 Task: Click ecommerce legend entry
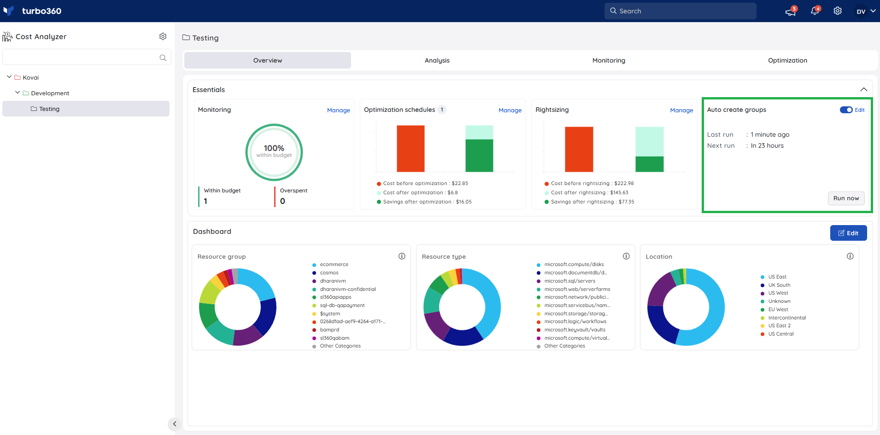pyautogui.click(x=330, y=265)
